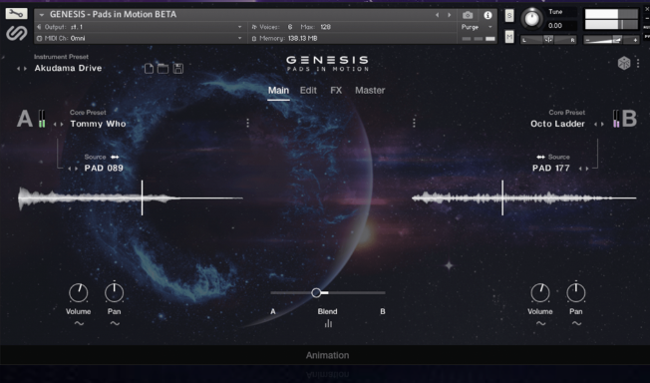
Task: Save preset with floppy disk icon
Action: tap(178, 69)
